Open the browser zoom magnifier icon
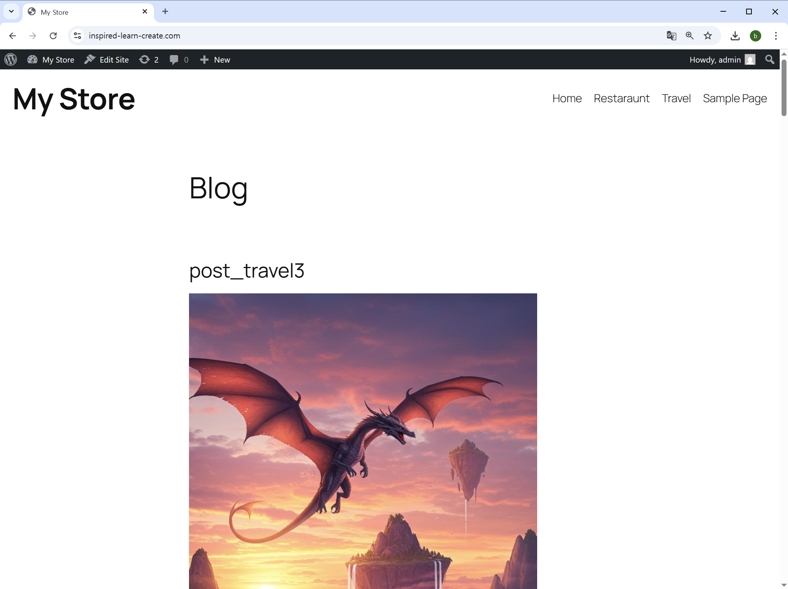The height and width of the screenshot is (589, 788). [x=690, y=36]
